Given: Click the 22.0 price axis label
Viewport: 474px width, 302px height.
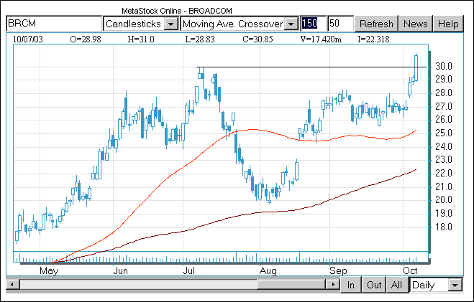Looking at the screenshot, I should [x=444, y=173].
